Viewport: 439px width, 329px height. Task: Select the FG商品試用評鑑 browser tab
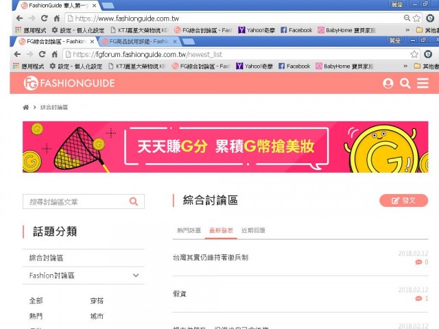pyautogui.click(x=137, y=42)
